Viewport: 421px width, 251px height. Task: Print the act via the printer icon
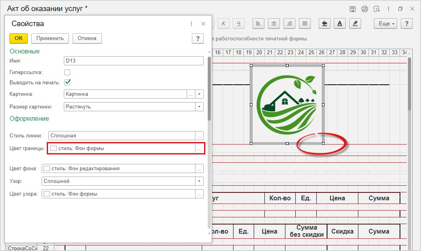click(365, 9)
